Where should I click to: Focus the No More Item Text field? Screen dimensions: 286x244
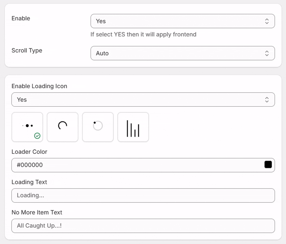[x=143, y=226]
